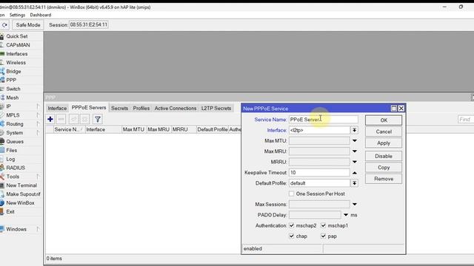The image size is (474, 266).
Task: Click the undo/redo arrow icon
Action: pyautogui.click(x=4, y=24)
